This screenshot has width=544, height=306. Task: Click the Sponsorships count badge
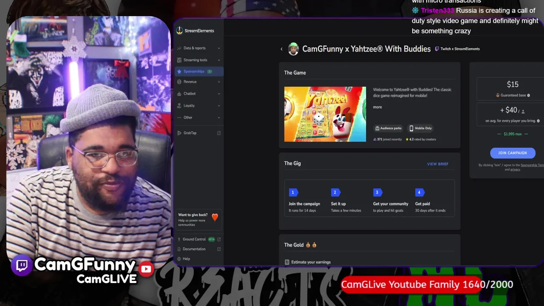210,71
